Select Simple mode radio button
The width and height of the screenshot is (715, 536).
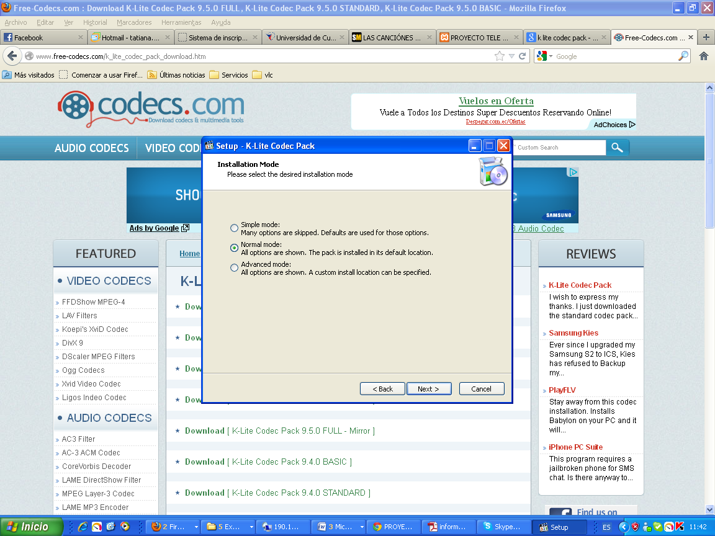(234, 228)
